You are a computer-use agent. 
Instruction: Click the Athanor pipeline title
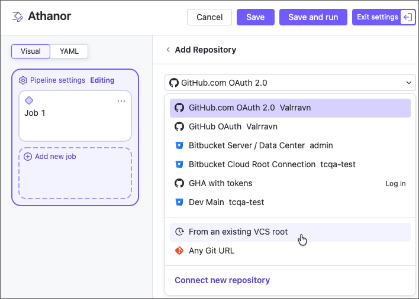point(50,17)
